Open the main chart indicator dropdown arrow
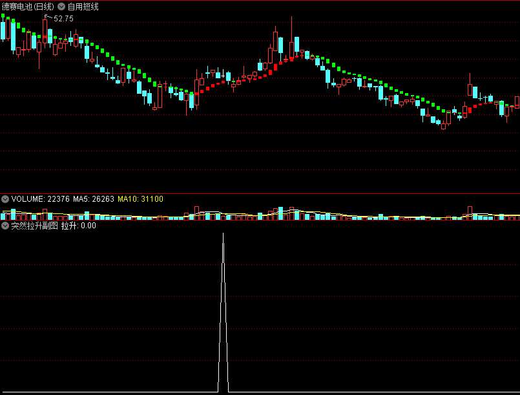520x395 pixels. click(61, 6)
